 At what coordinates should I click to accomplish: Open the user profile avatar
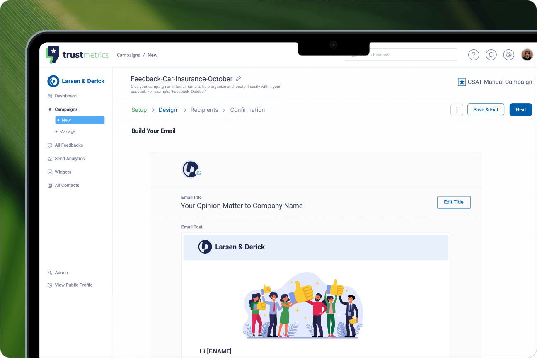click(527, 55)
